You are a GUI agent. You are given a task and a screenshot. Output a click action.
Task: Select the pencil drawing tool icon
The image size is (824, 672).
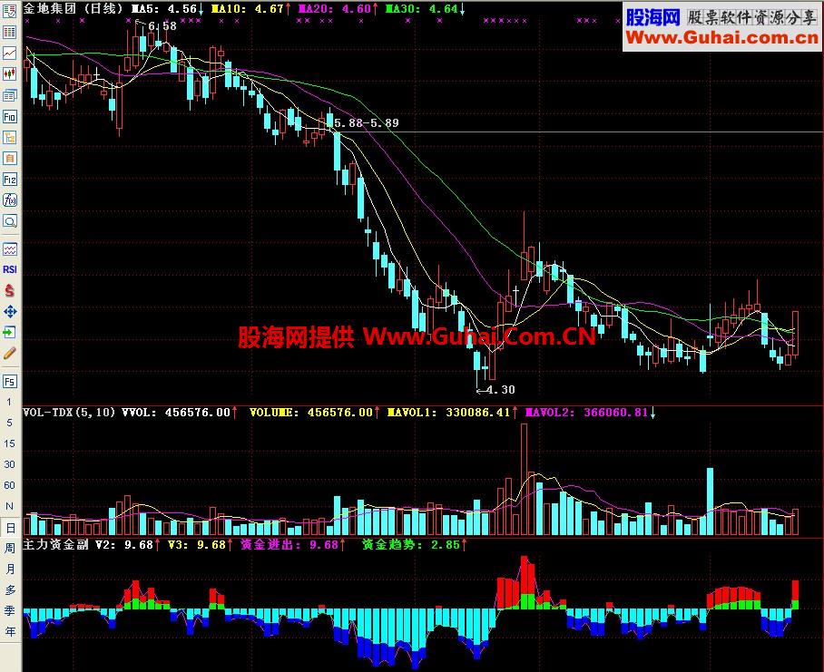point(9,354)
